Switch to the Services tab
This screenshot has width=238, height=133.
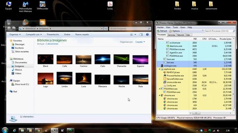point(171,35)
